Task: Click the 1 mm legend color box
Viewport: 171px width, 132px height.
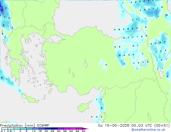Action: coord(17,128)
